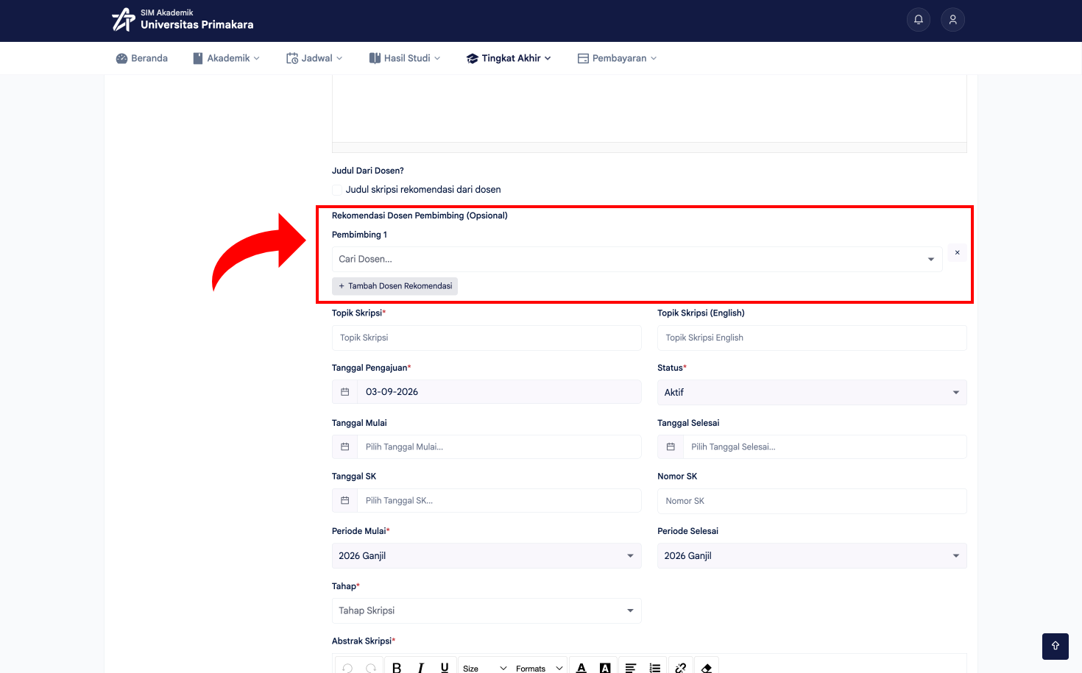This screenshot has width=1082, height=673.
Task: Undo the last edit in abstract editor
Action: 347,667
